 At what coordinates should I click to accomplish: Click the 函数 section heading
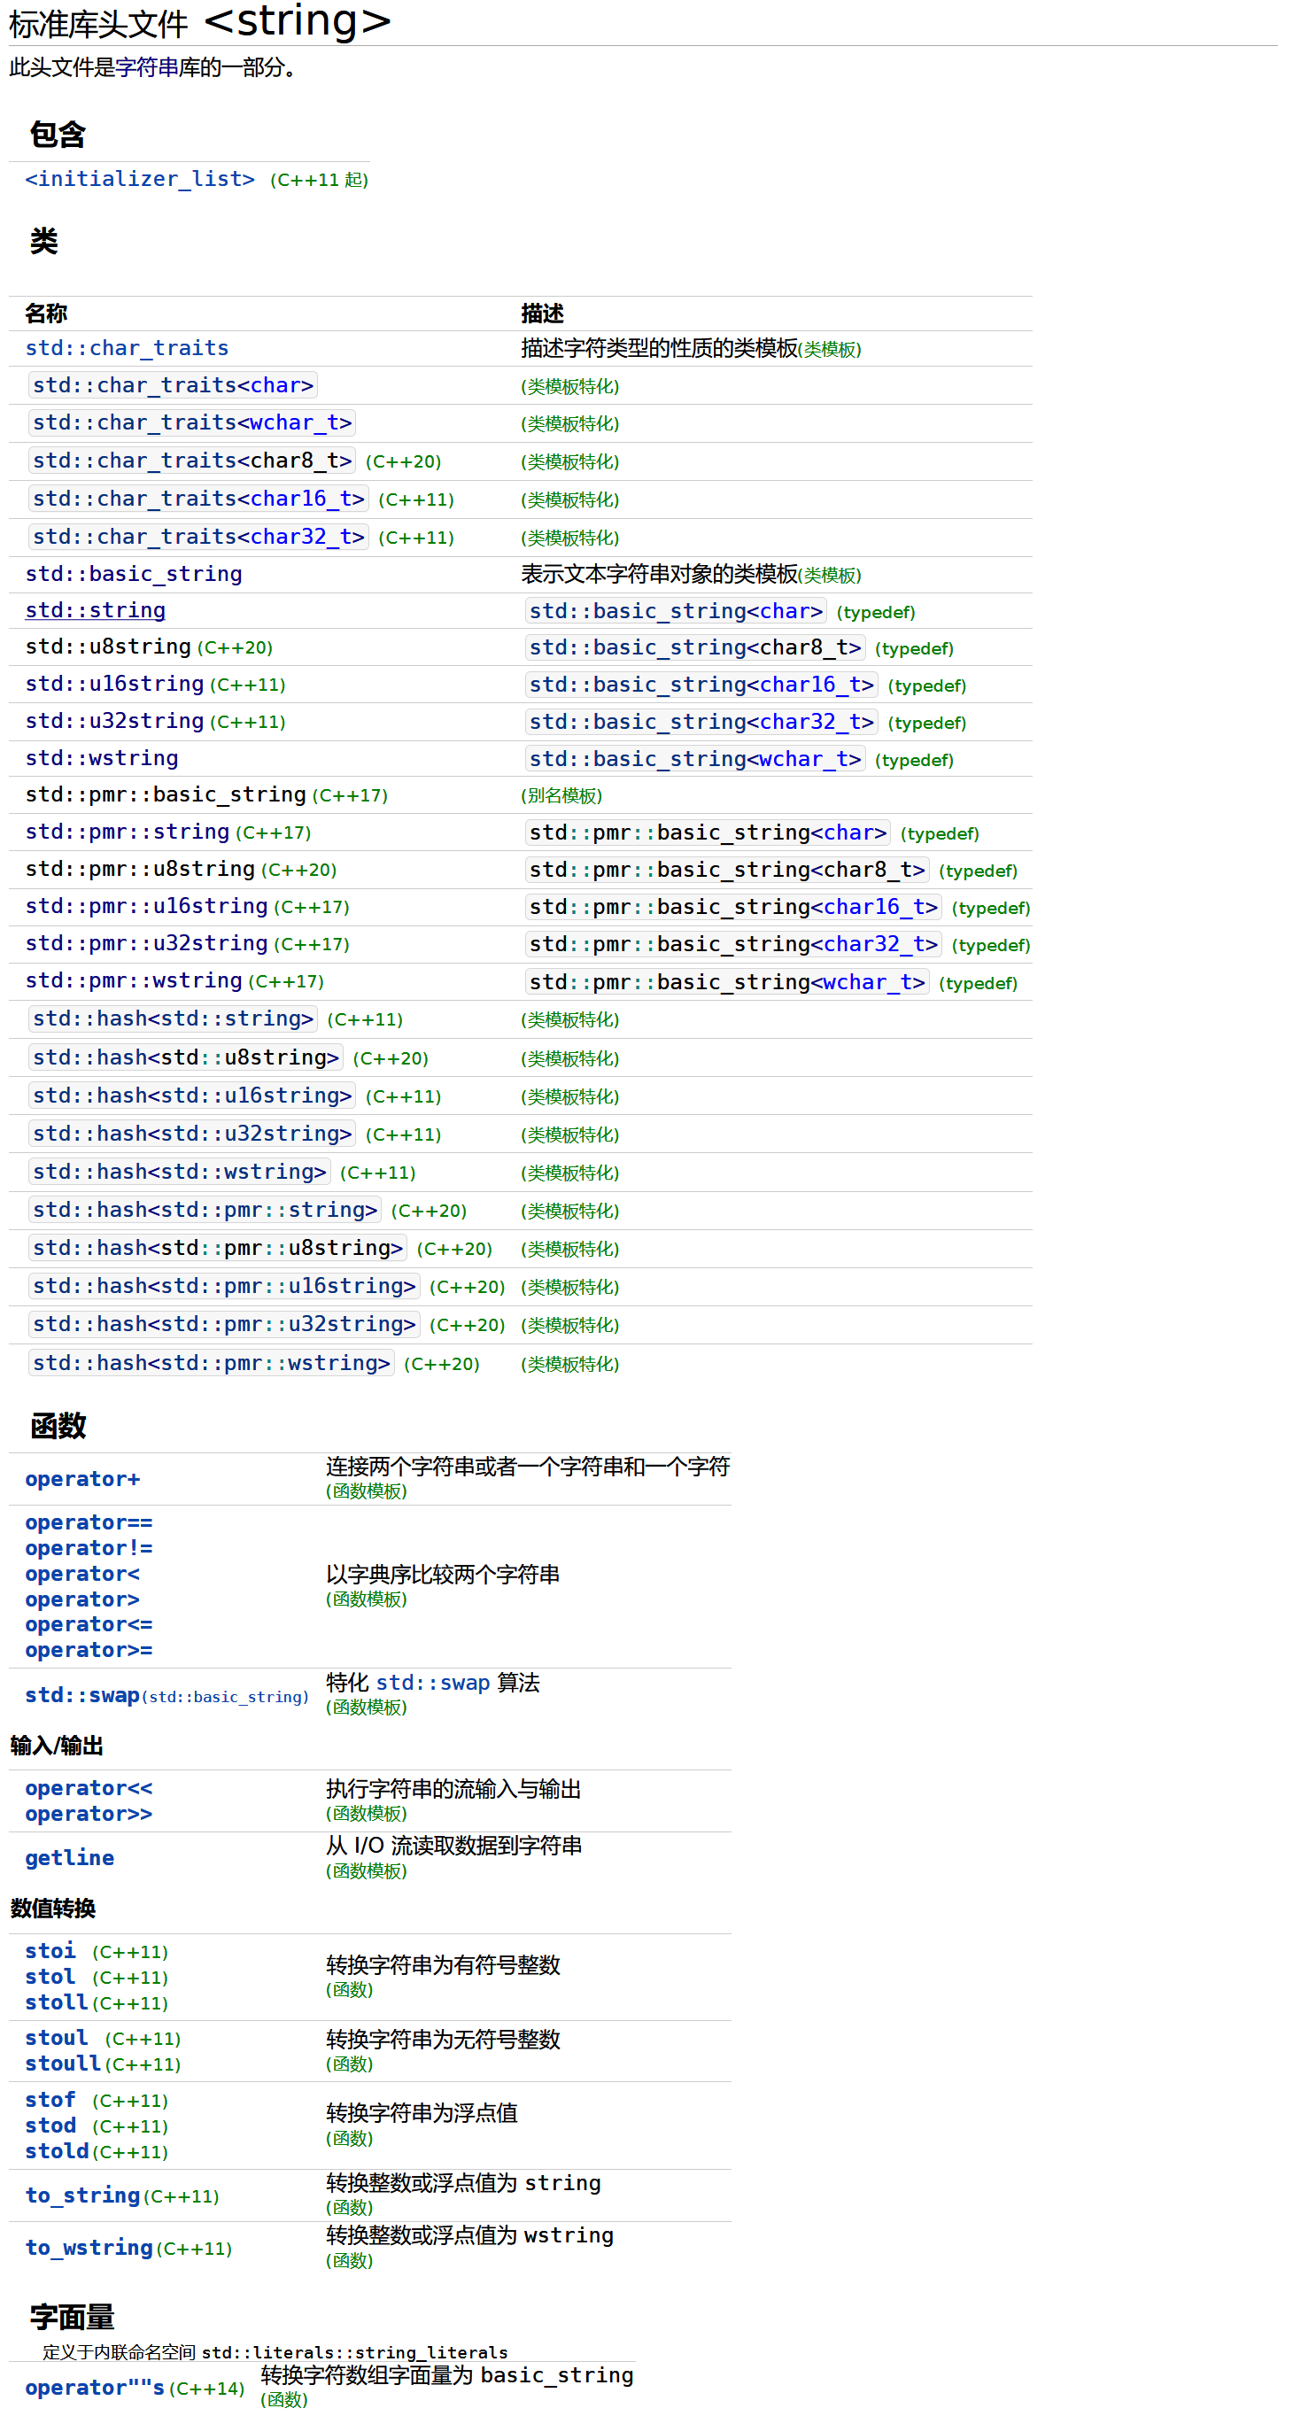coord(58,1426)
